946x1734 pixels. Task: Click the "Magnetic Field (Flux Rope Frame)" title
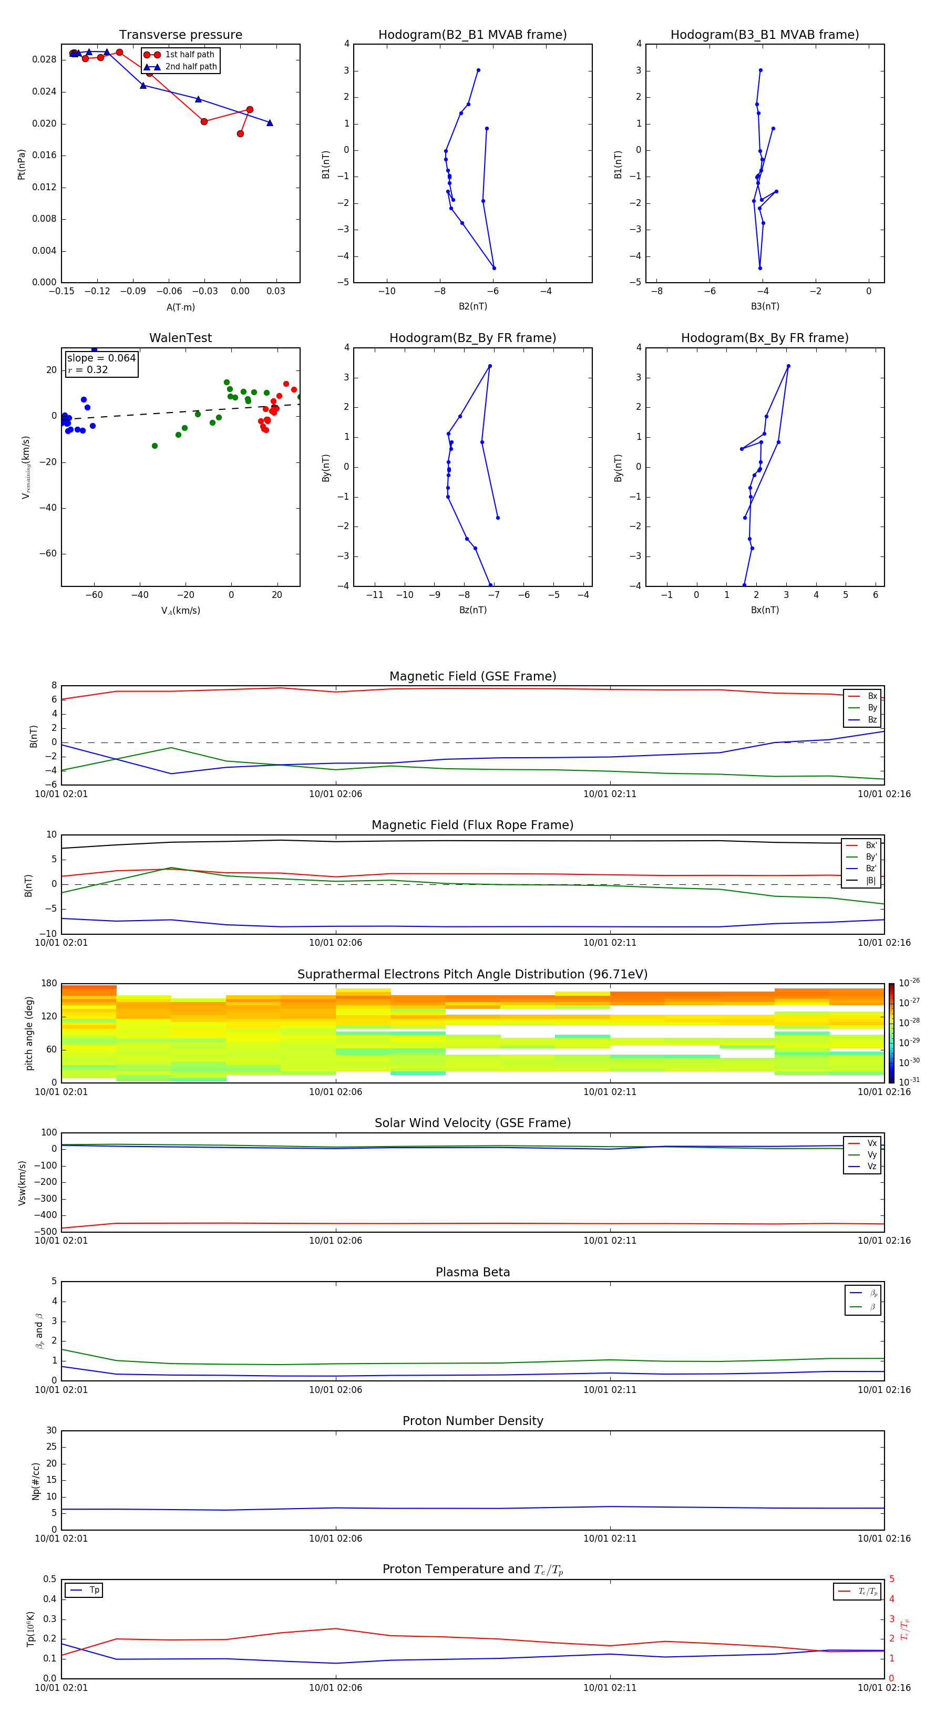click(472, 824)
